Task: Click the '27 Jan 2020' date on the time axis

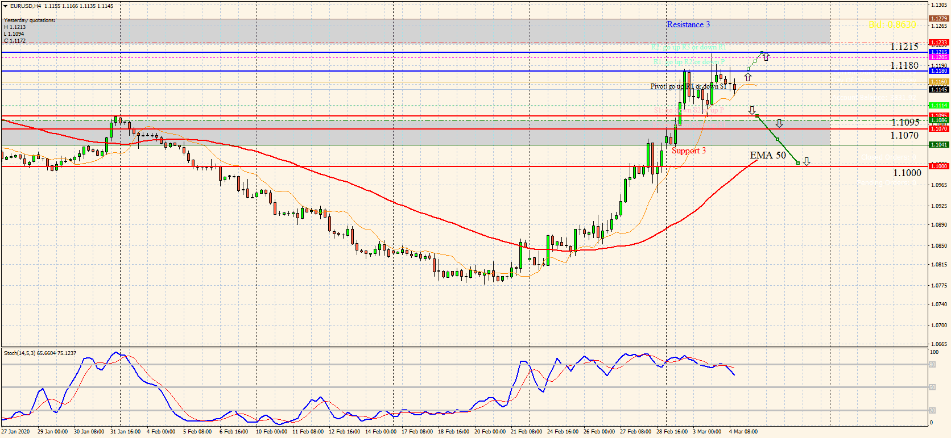Action: point(15,432)
